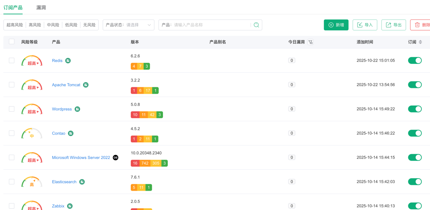Check the checkbox for the Contao row
Viewport: 430px width, 210px height.
pyautogui.click(x=12, y=133)
